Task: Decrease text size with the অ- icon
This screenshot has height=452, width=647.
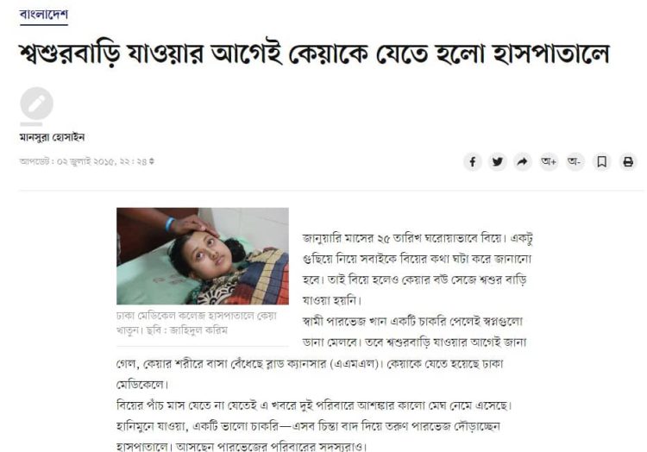Action: (x=575, y=161)
